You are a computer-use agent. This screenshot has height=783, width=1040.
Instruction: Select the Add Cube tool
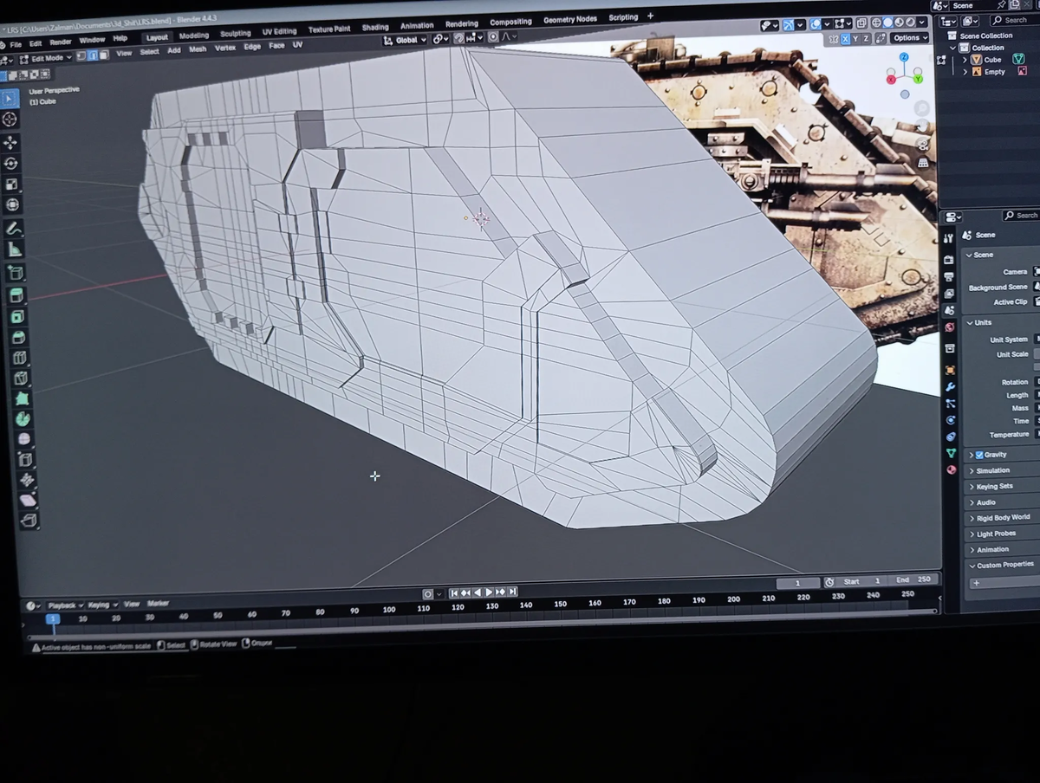click(16, 274)
